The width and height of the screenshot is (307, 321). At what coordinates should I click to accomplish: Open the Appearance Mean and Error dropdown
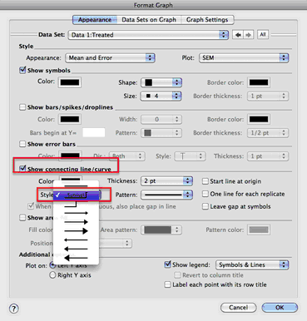[110, 57]
